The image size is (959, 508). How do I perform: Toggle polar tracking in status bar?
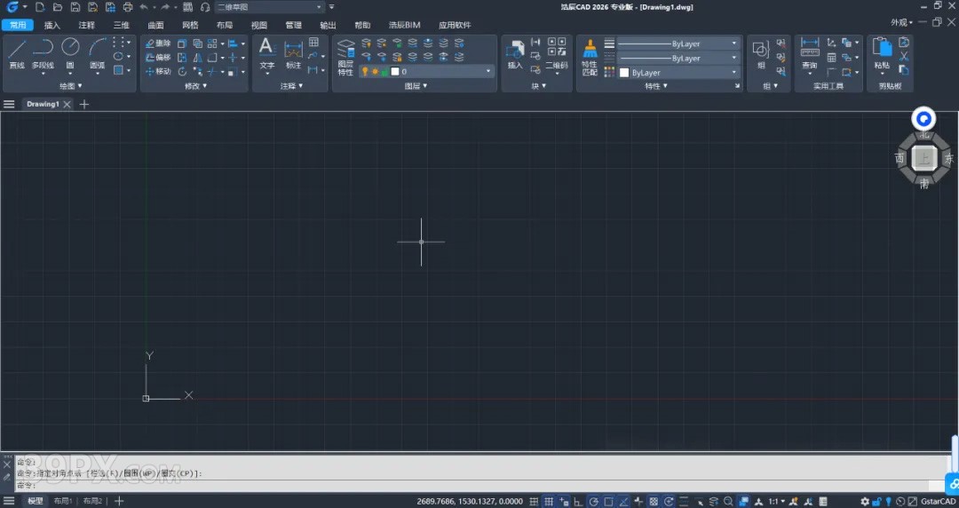594,502
